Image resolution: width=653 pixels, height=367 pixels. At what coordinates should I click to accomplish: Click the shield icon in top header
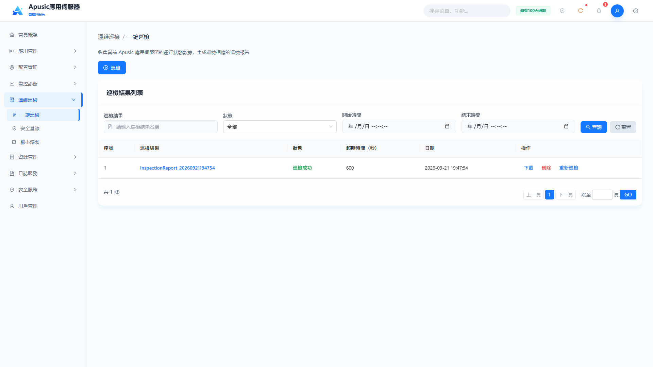(562, 11)
